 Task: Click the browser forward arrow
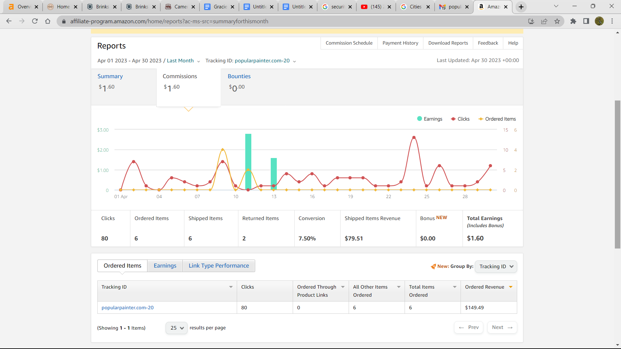point(22,21)
